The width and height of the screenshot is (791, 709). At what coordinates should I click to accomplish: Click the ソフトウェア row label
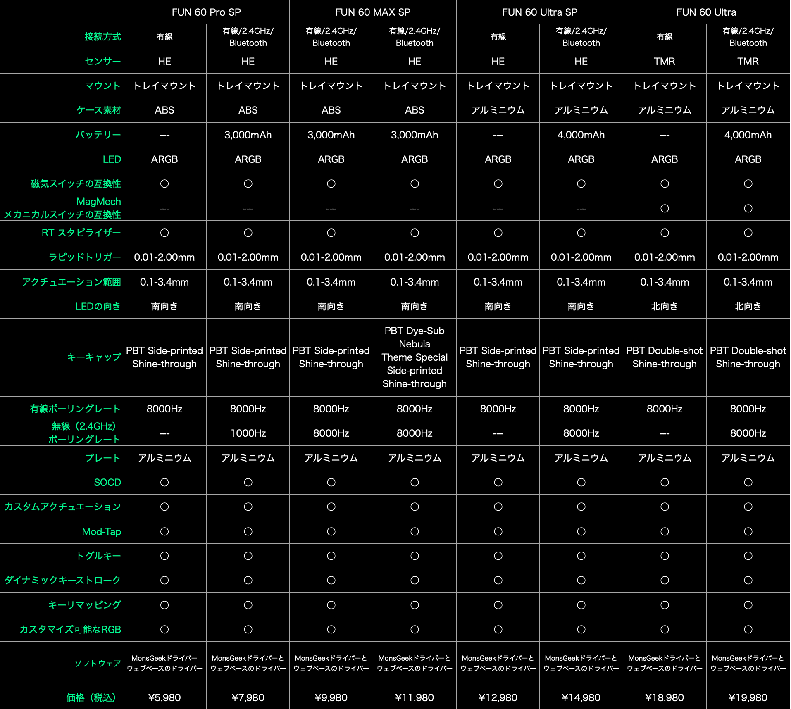[x=98, y=663]
